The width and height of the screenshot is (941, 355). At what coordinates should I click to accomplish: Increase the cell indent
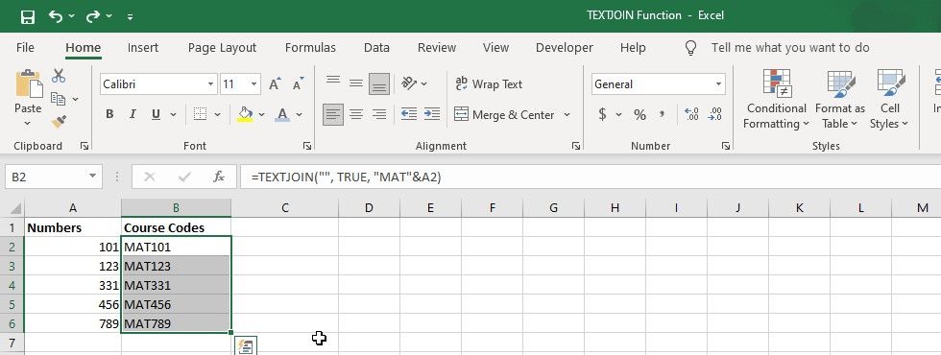pos(431,114)
